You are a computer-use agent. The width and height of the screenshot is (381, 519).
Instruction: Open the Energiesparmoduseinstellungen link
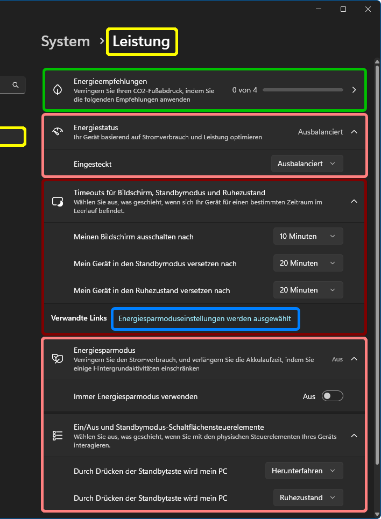pyautogui.click(x=204, y=318)
